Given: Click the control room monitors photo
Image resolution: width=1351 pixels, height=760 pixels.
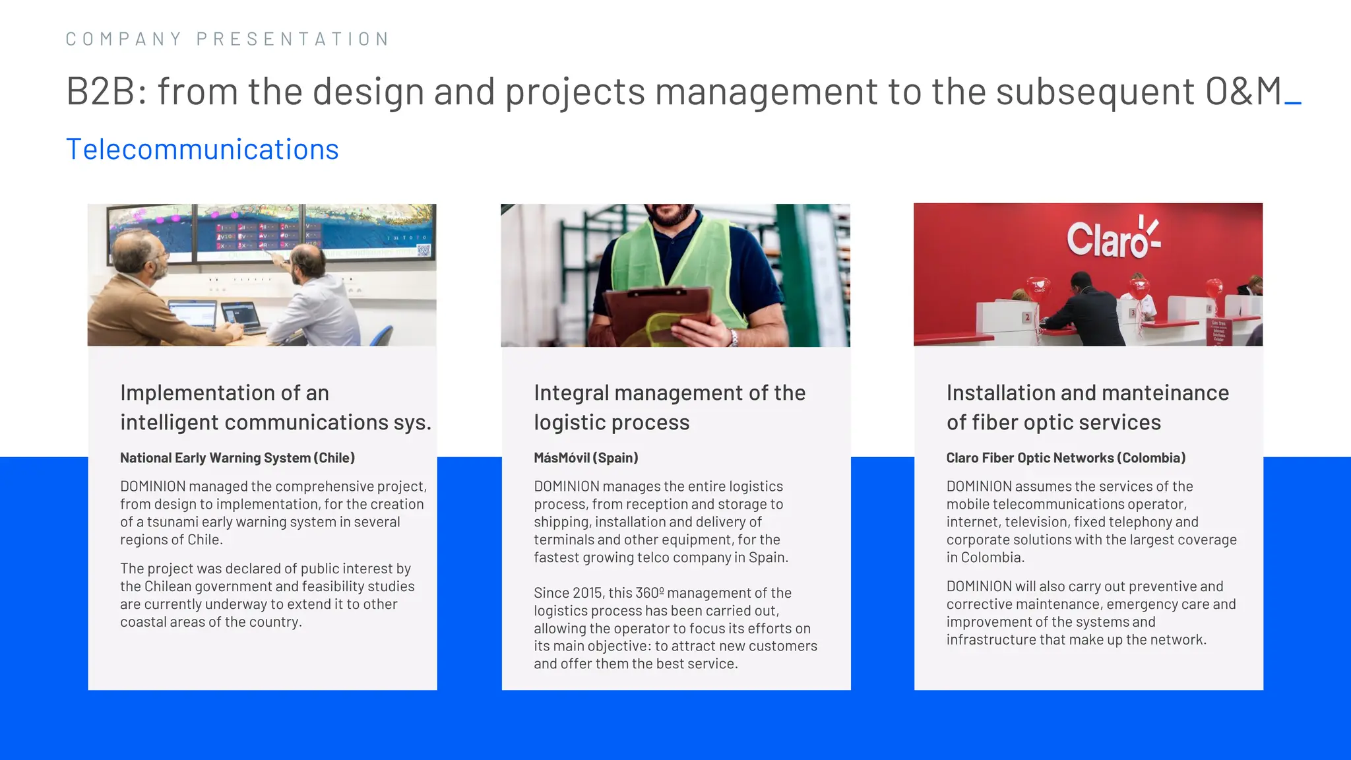Looking at the screenshot, I should click(x=262, y=274).
